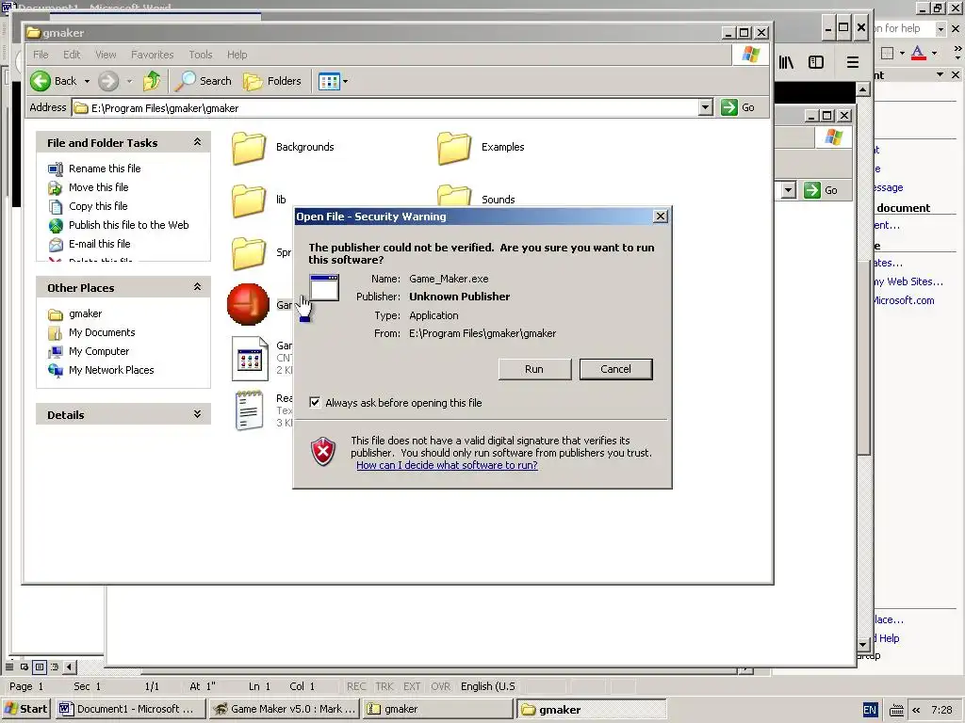Image resolution: width=965 pixels, height=723 pixels.
Task: Go up one folder level icon
Action: [x=152, y=81]
